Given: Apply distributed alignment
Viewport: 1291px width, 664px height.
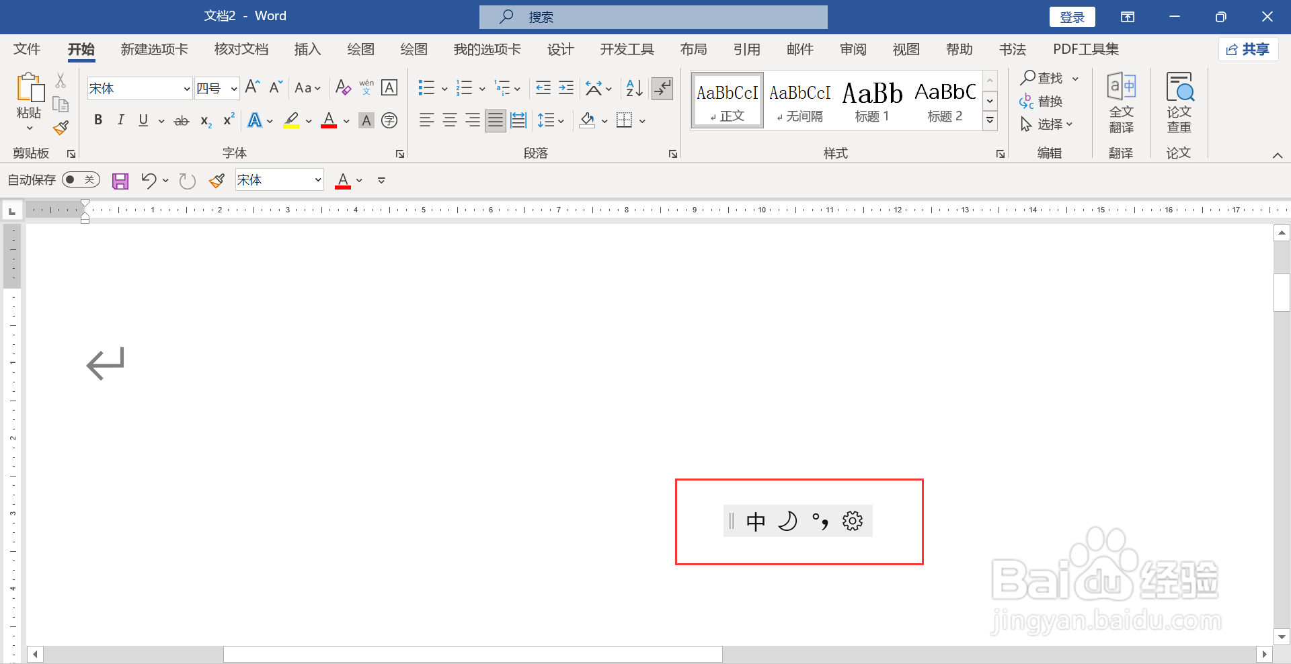Looking at the screenshot, I should pyautogui.click(x=518, y=120).
